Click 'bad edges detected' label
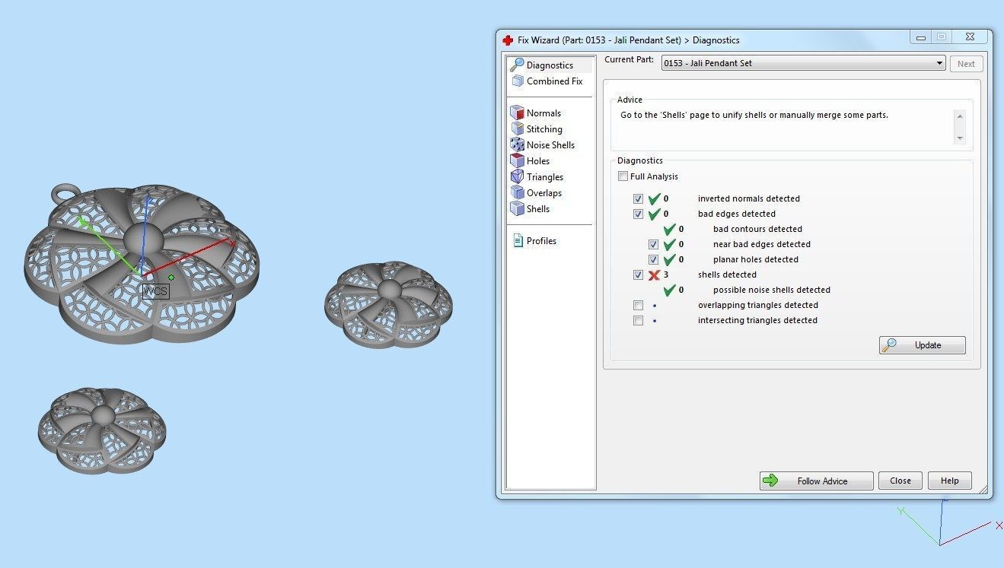Image resolution: width=1004 pixels, height=568 pixels. click(x=736, y=214)
